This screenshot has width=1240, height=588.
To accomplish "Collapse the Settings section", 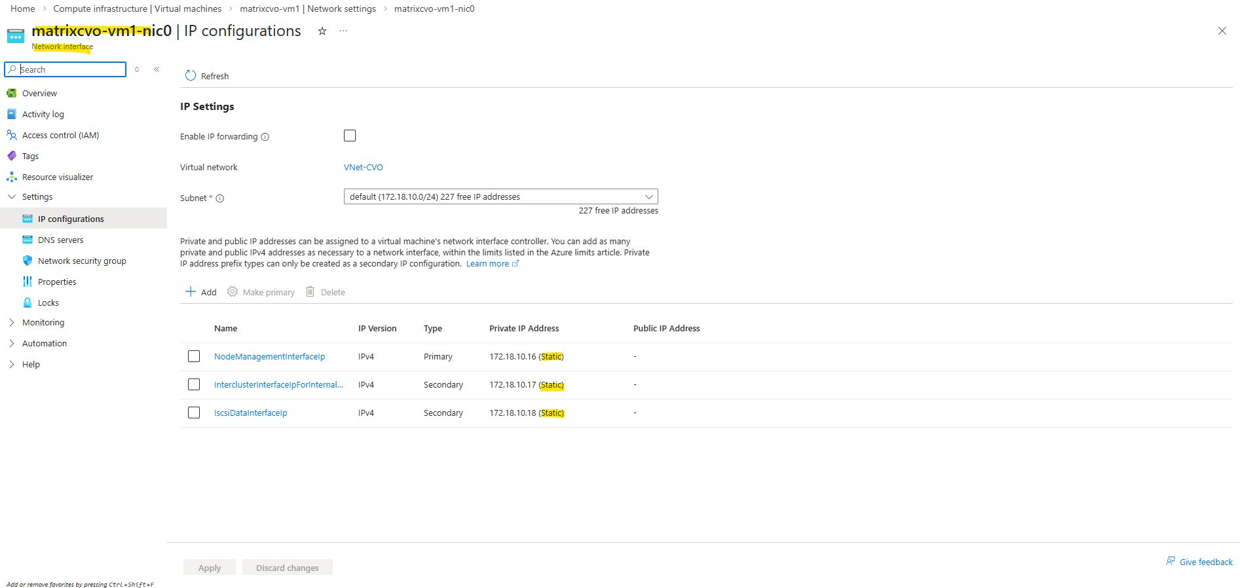I will [12, 196].
